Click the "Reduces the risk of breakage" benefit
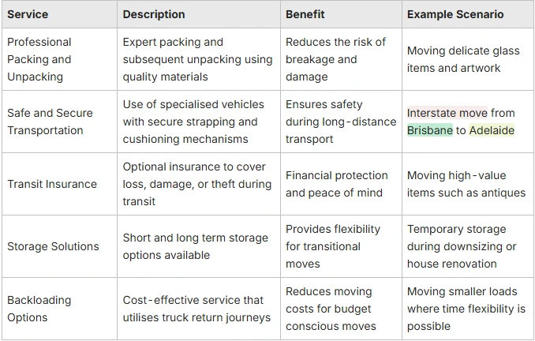The height and width of the screenshot is (341, 535). click(x=335, y=59)
